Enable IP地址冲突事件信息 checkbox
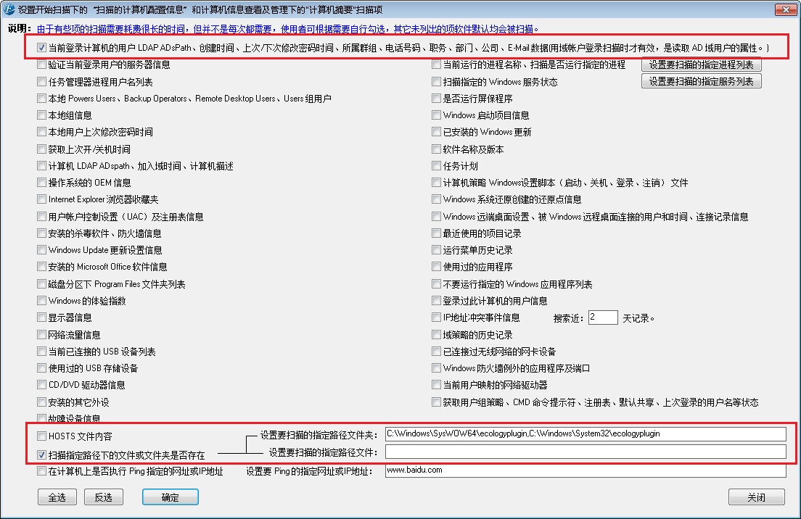Screen dimensions: 801x519 click(x=436, y=317)
